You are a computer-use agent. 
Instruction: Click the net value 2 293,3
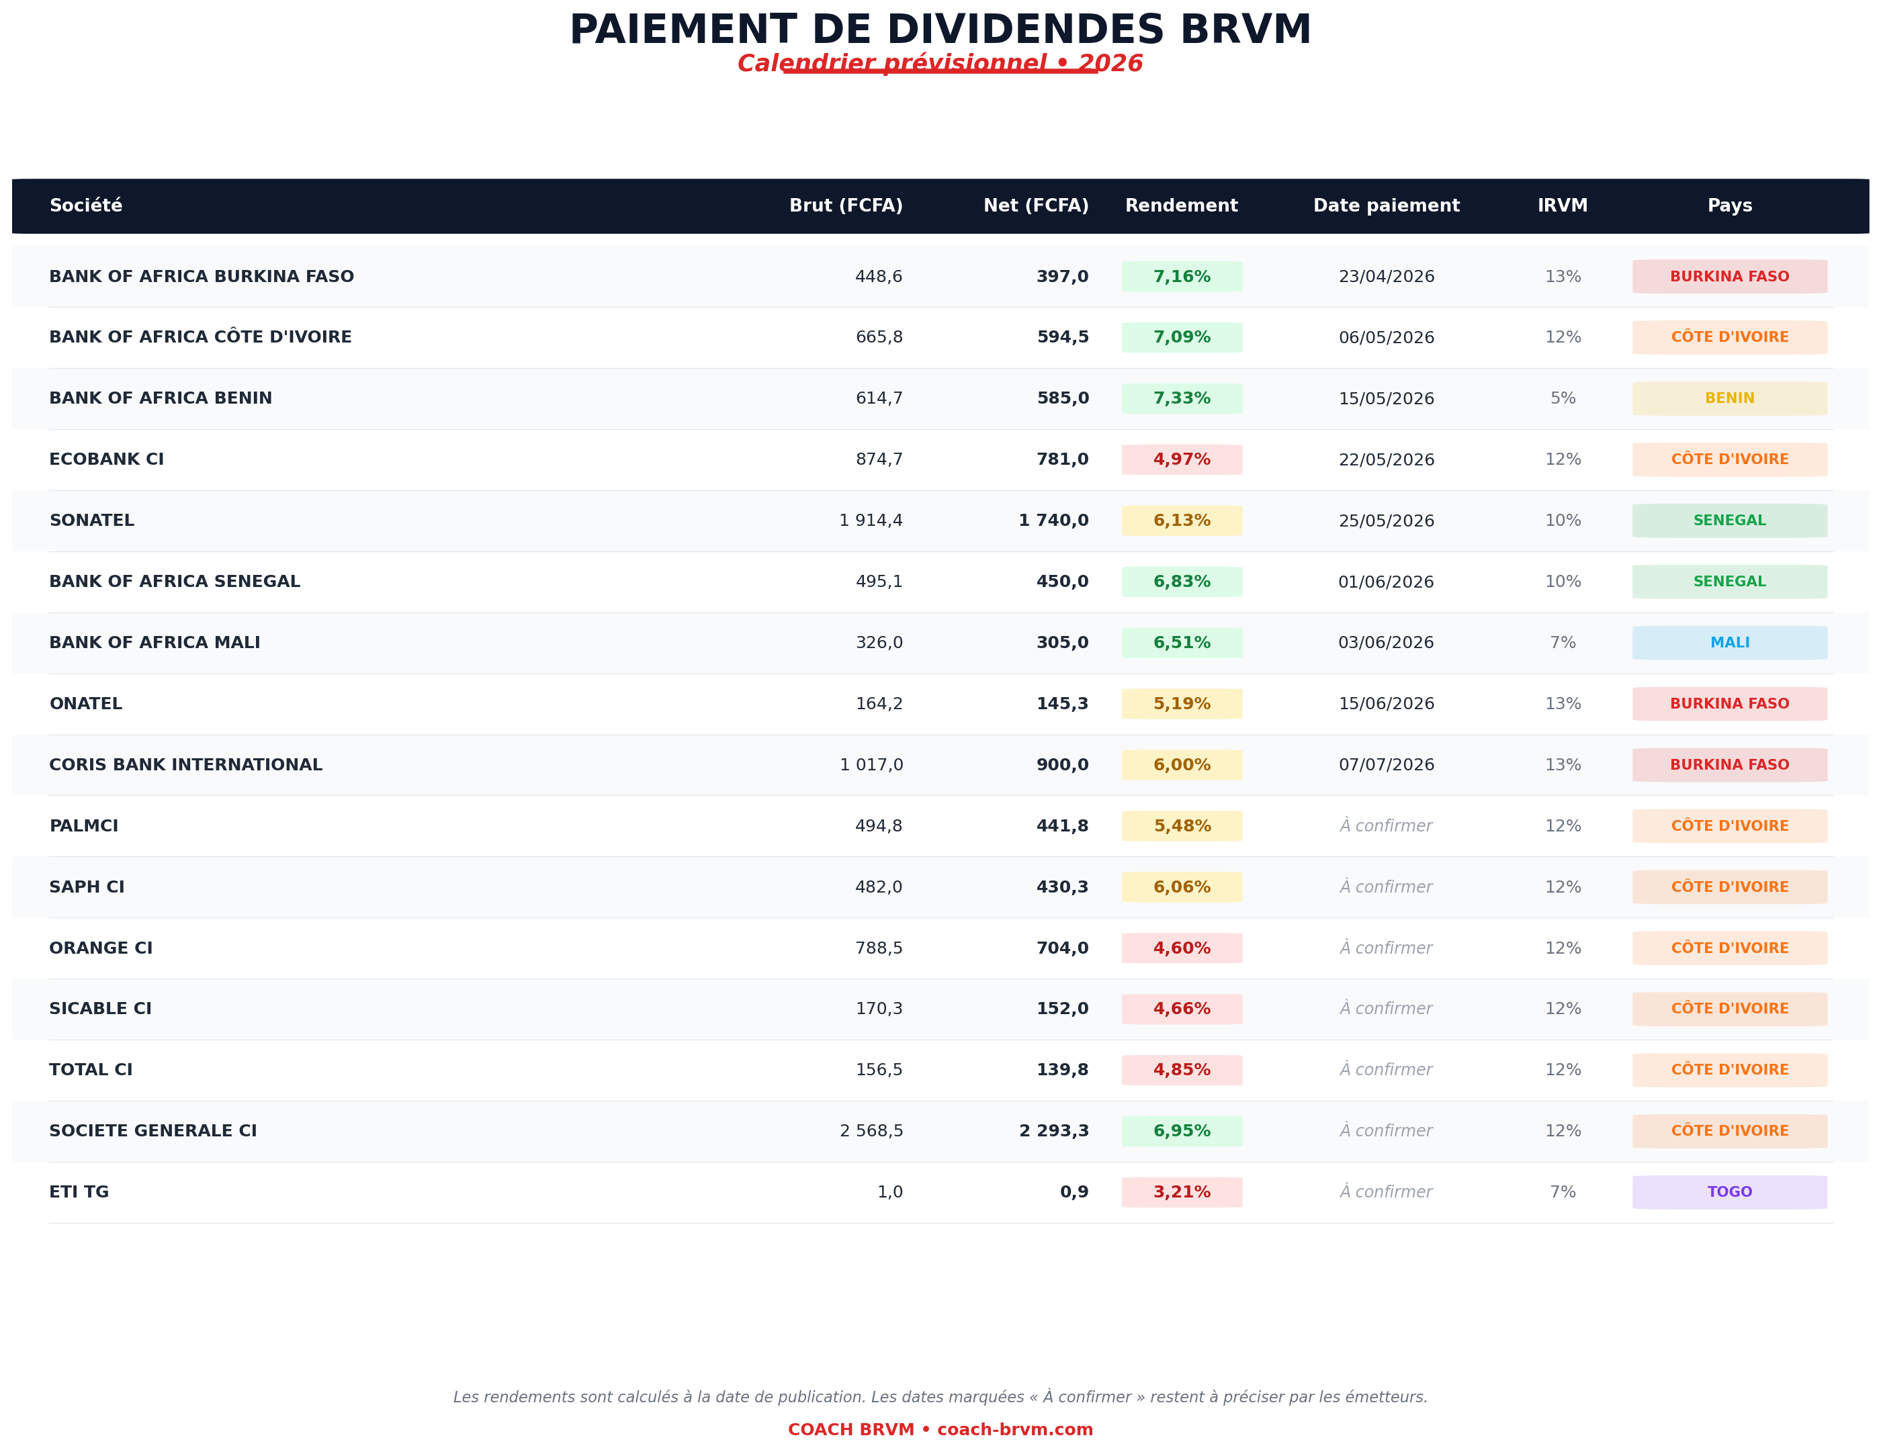coord(1054,1132)
